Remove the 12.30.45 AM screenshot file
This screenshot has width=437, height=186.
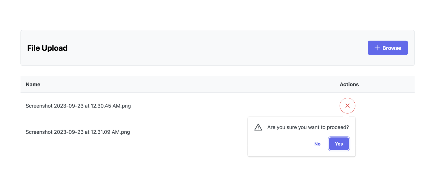coord(347,106)
